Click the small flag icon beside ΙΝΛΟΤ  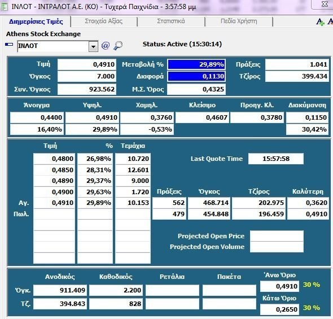9,44
